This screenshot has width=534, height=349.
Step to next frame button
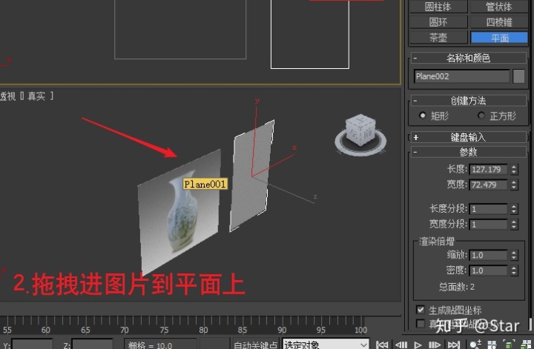point(435,345)
